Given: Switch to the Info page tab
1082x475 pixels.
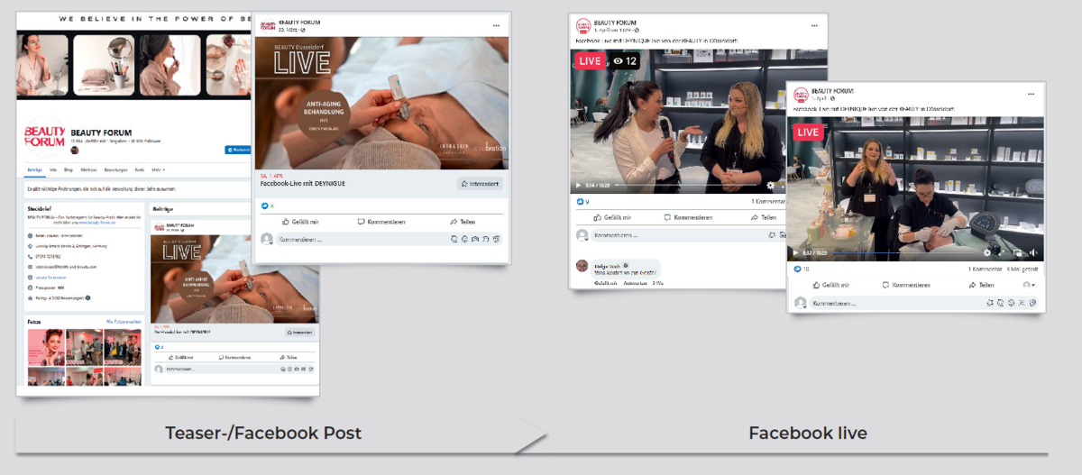Looking at the screenshot, I should [x=53, y=169].
